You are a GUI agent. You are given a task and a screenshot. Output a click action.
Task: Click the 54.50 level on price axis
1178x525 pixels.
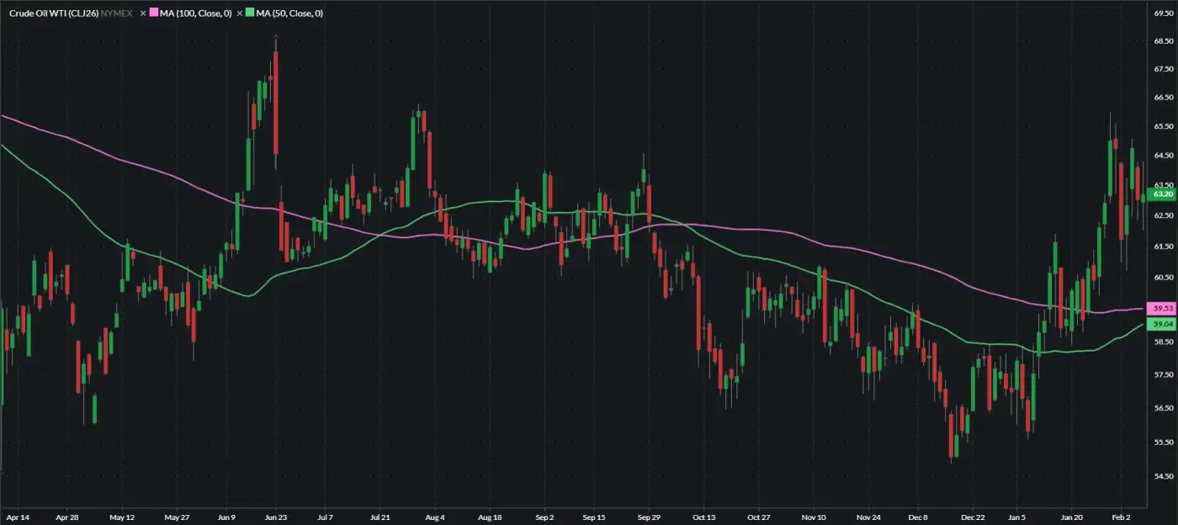tap(1164, 476)
